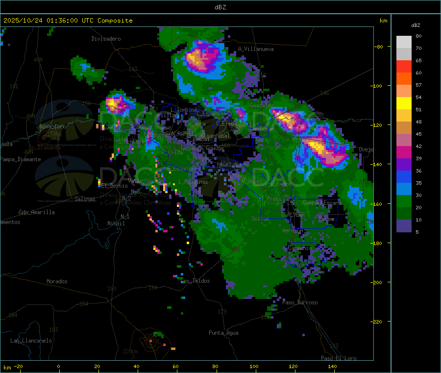Select the magenta 39-42 dBZ legend swatch
This screenshot has width=441, height=373.
pos(404,152)
